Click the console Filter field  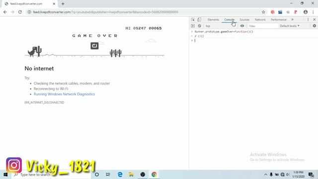(263, 26)
